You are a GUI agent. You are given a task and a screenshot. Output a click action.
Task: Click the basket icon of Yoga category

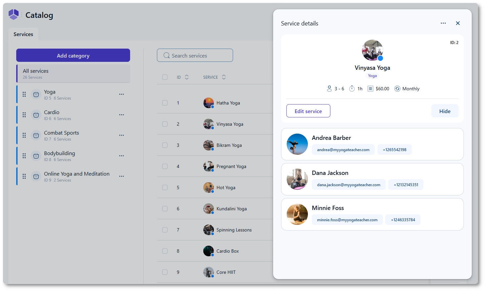point(36,95)
